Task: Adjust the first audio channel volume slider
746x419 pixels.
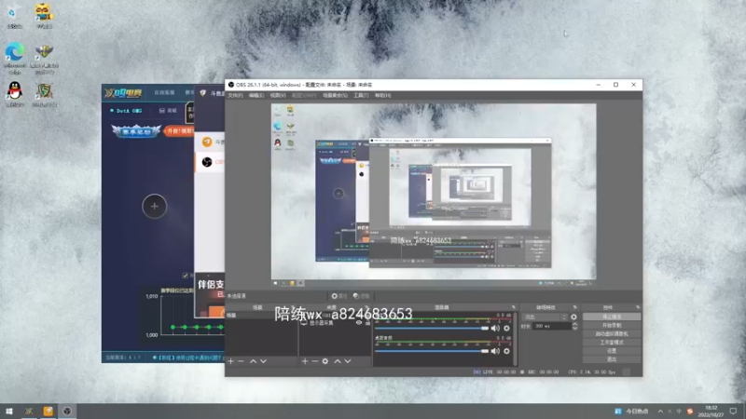Action: (x=432, y=329)
